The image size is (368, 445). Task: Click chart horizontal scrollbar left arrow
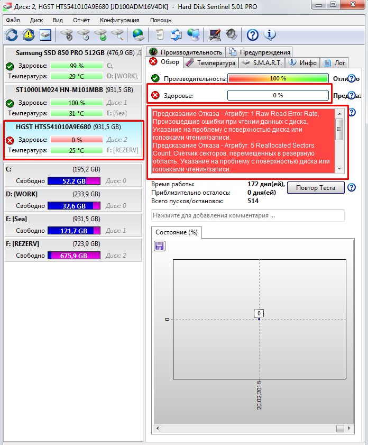(158, 428)
